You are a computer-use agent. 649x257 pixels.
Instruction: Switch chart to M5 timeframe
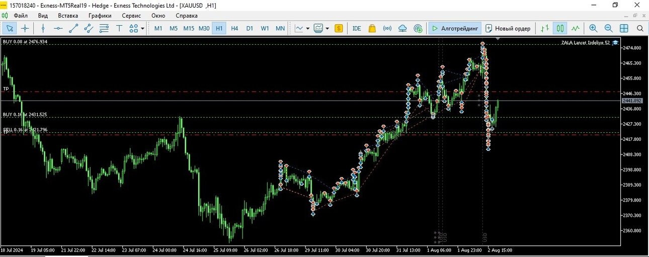point(174,28)
